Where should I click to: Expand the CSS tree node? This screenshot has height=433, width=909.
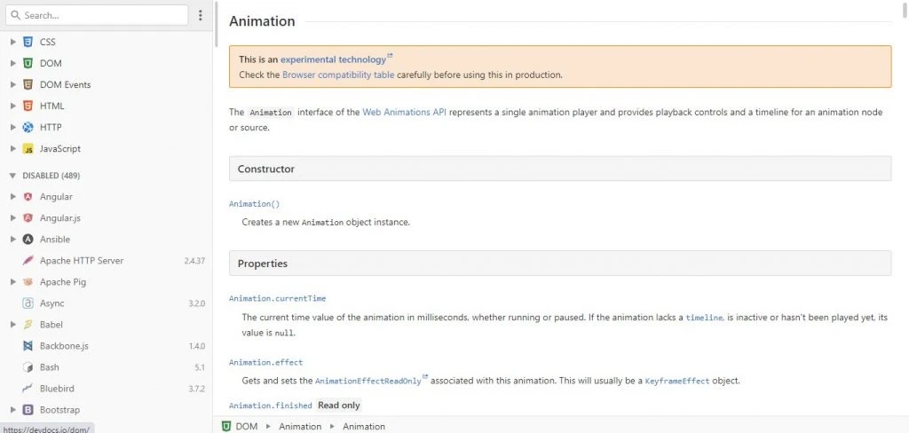(x=12, y=42)
